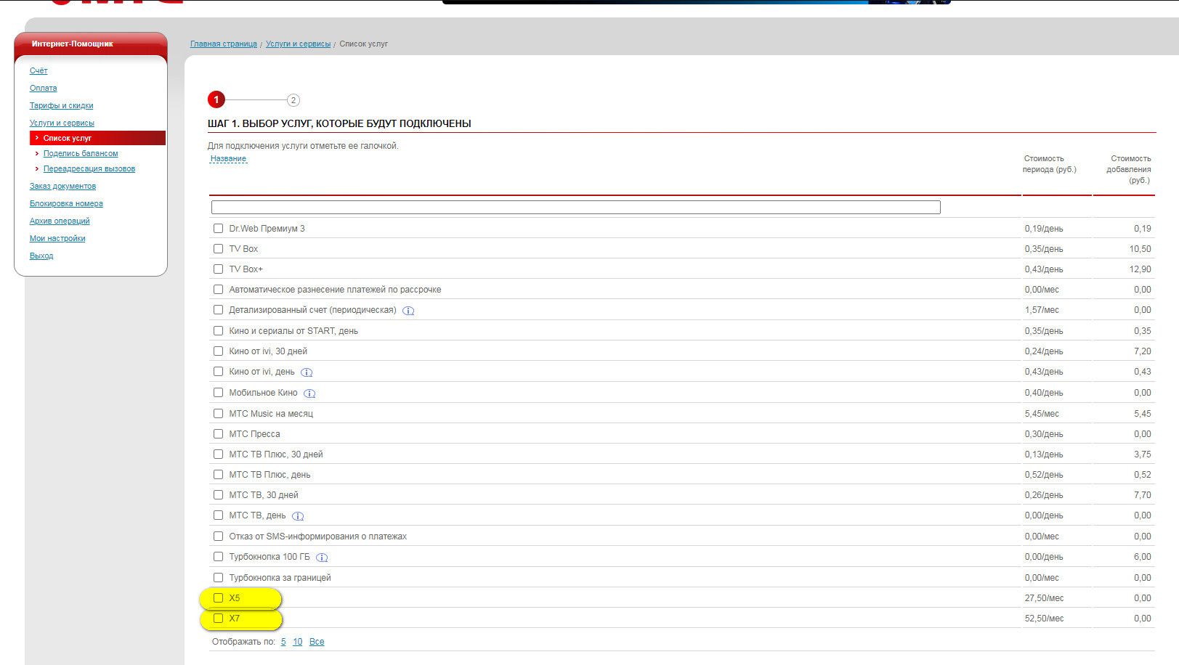This screenshot has width=1179, height=665.
Task: Open Архив операций link
Action: point(60,221)
